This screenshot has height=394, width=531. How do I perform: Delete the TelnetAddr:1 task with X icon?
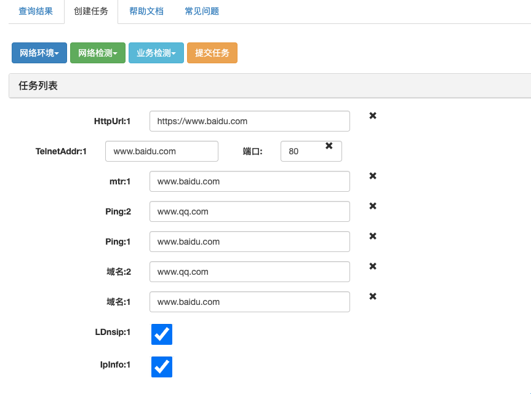coord(329,146)
